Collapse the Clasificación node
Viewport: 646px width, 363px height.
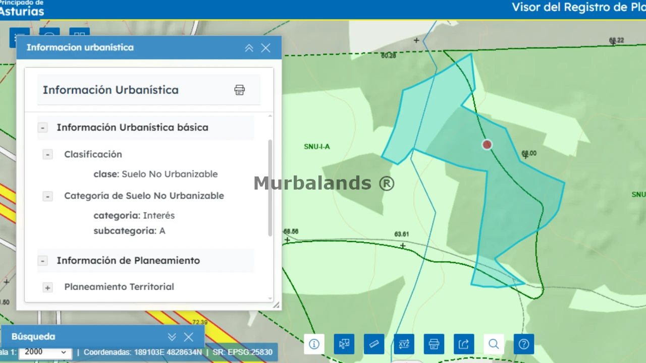pyautogui.click(x=47, y=155)
